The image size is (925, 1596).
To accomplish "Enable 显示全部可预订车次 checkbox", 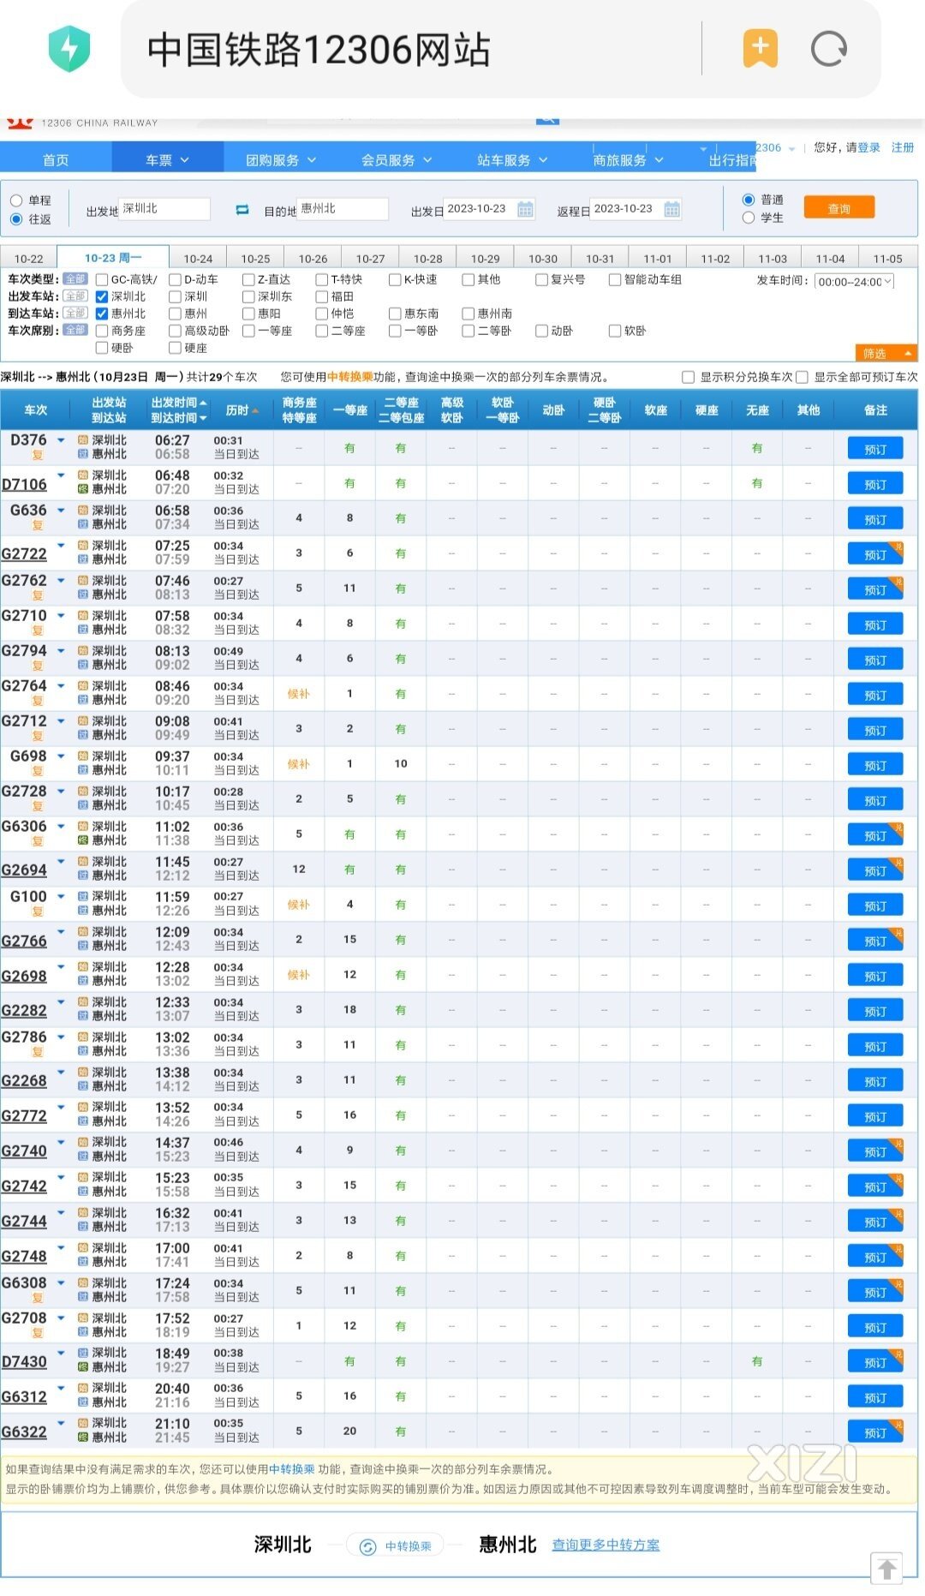I will pos(802,377).
